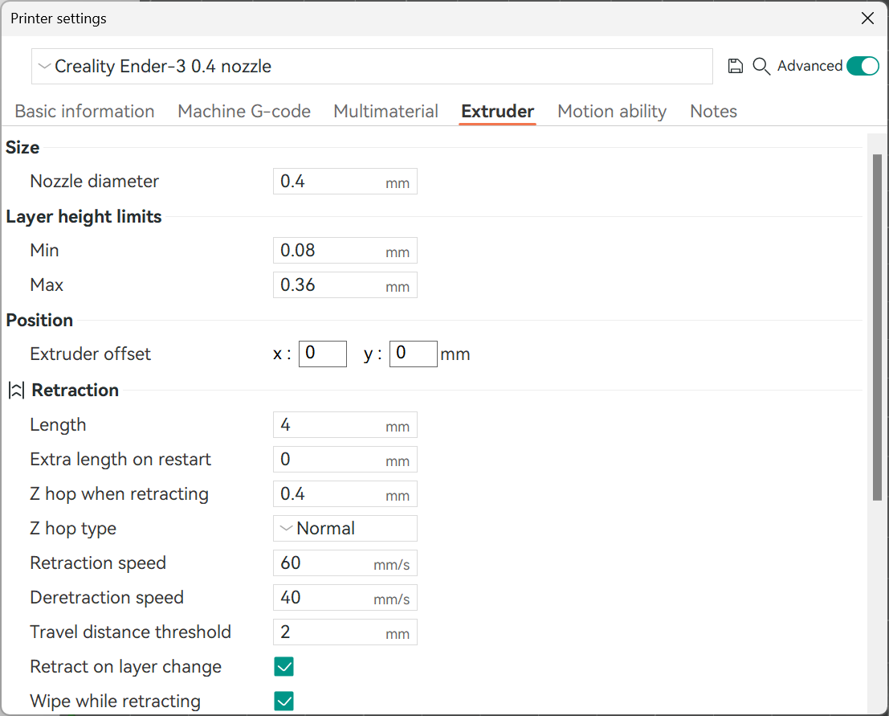Click the Extruder offset x field
Image resolution: width=889 pixels, height=716 pixels.
coord(323,354)
